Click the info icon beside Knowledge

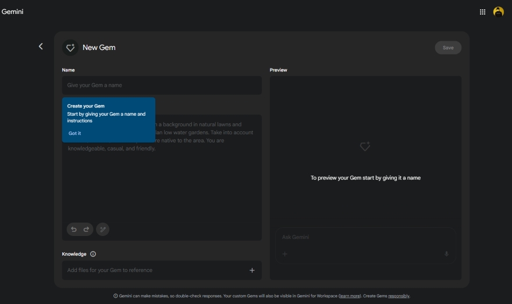(93, 254)
